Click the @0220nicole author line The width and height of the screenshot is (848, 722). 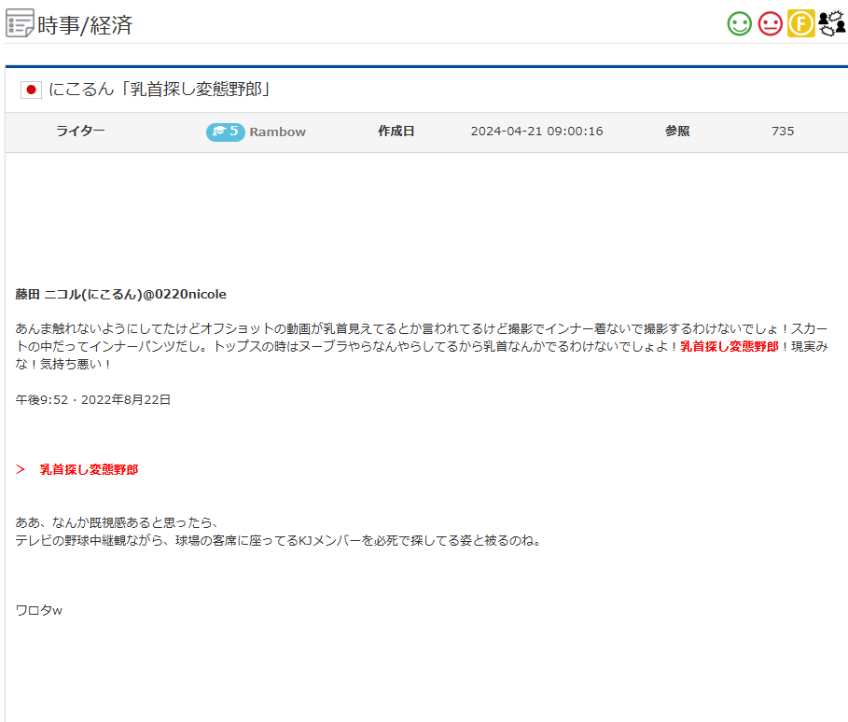tap(120, 295)
